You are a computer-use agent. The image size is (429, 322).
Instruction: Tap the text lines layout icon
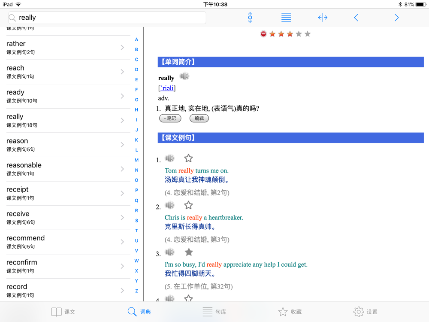(x=286, y=18)
